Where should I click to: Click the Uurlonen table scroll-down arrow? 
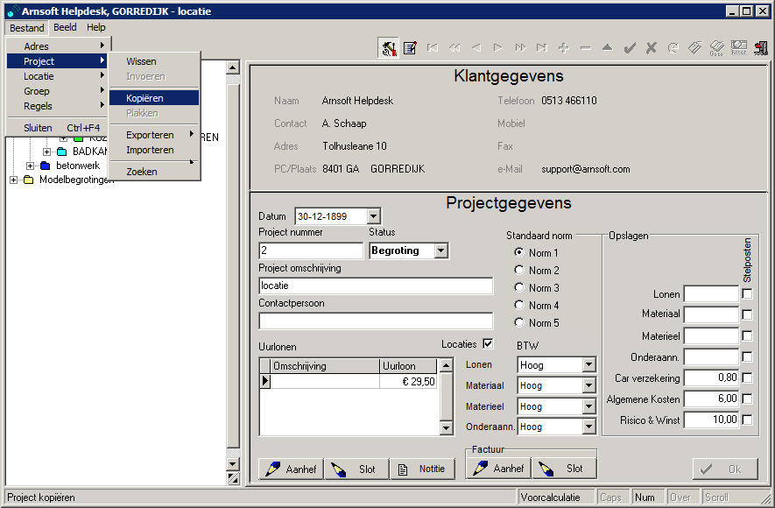tap(446, 428)
